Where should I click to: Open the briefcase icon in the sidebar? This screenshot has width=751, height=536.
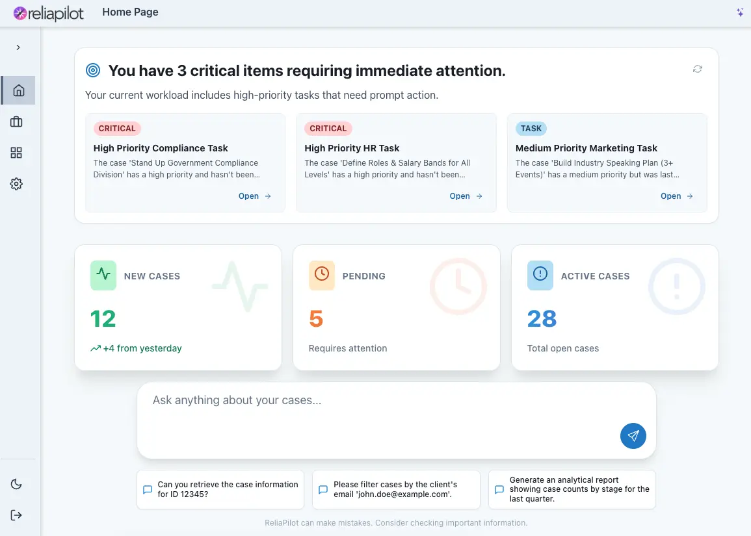(16, 121)
